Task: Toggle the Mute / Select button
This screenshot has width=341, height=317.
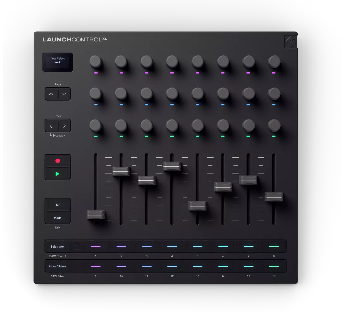Action: coord(58,266)
